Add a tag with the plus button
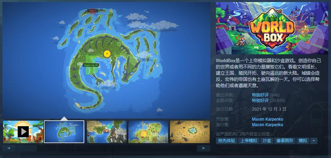Viewport: 331px width, 158px height. point(314,141)
